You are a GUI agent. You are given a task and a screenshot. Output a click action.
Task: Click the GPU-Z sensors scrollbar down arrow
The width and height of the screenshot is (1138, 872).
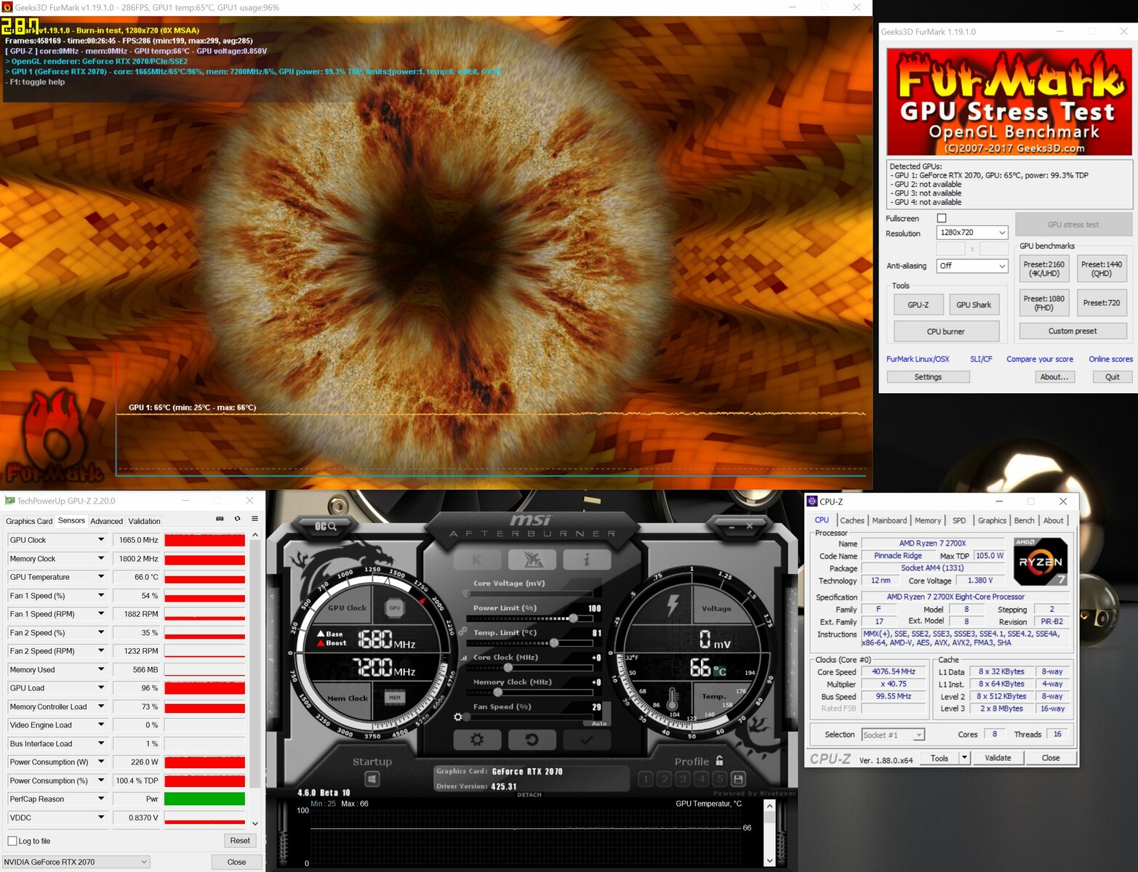click(x=255, y=823)
